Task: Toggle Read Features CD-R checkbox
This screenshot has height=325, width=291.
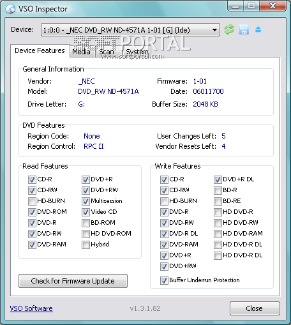Action: (x=32, y=179)
